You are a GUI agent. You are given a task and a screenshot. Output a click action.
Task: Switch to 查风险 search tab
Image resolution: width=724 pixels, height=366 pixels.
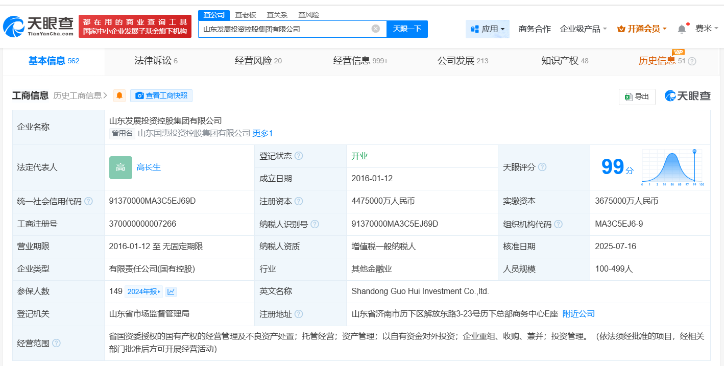click(x=308, y=15)
